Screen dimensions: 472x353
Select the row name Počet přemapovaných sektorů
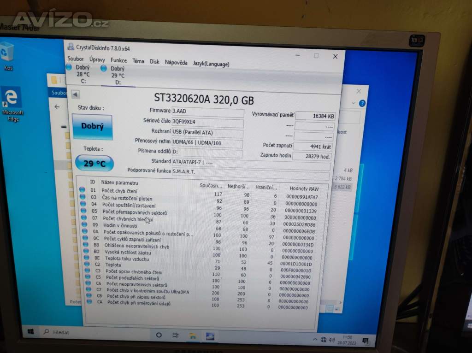(x=135, y=212)
